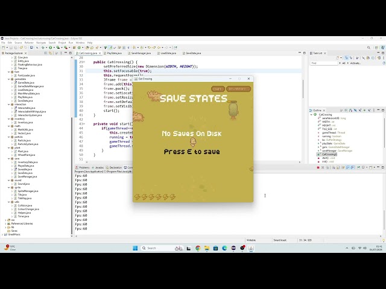
Task: Close the Task List view
Action: tap(324, 53)
